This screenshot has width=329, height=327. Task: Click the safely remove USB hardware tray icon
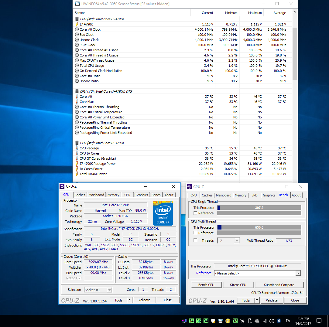pyautogui.click(x=249, y=321)
